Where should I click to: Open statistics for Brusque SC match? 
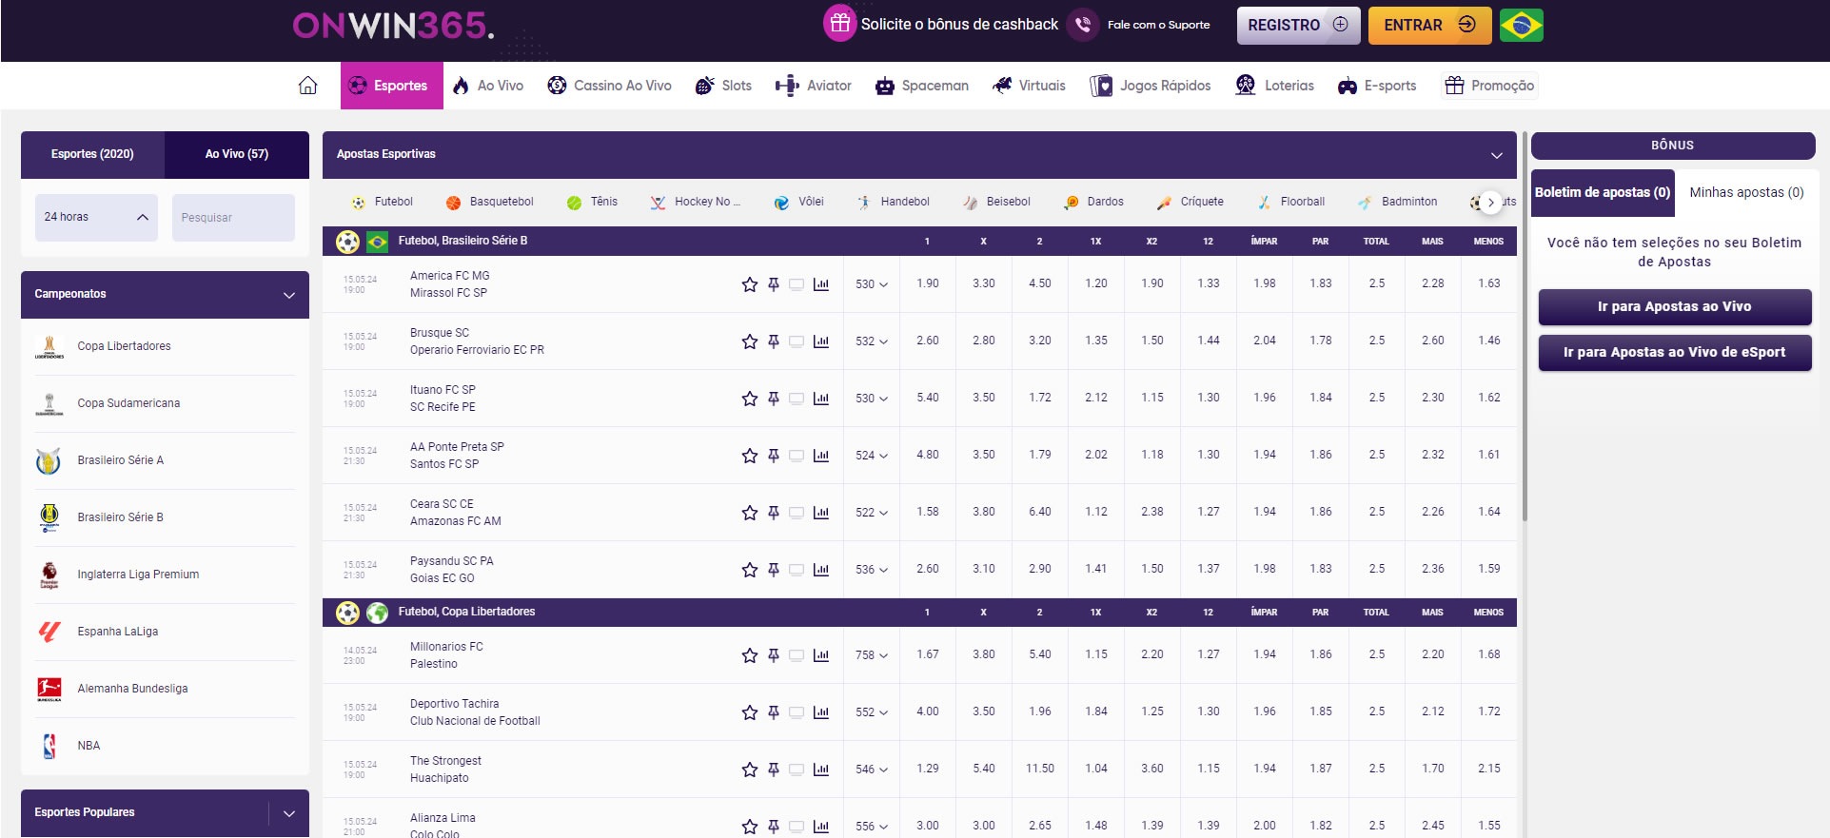click(821, 341)
